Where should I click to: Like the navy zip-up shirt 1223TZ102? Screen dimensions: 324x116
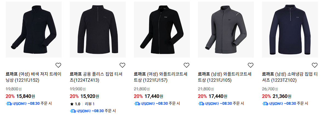tap(314, 65)
